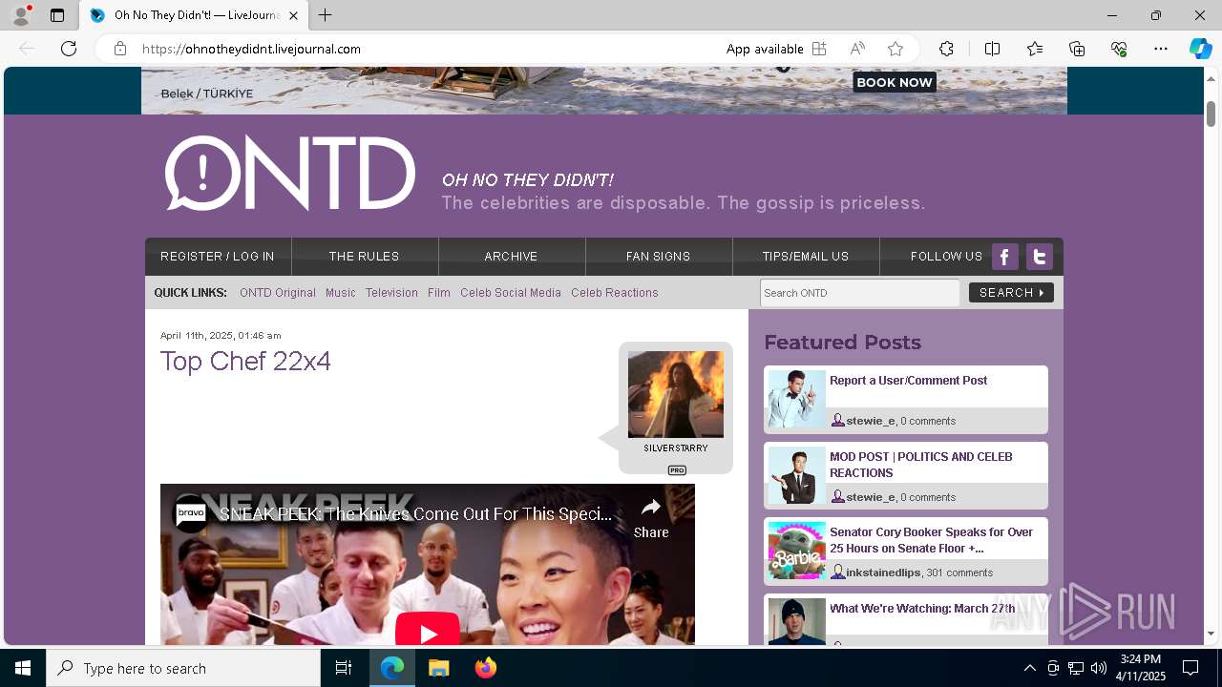Image resolution: width=1222 pixels, height=687 pixels.
Task: Select the Celeb Reactions quick link
Action: (615, 293)
